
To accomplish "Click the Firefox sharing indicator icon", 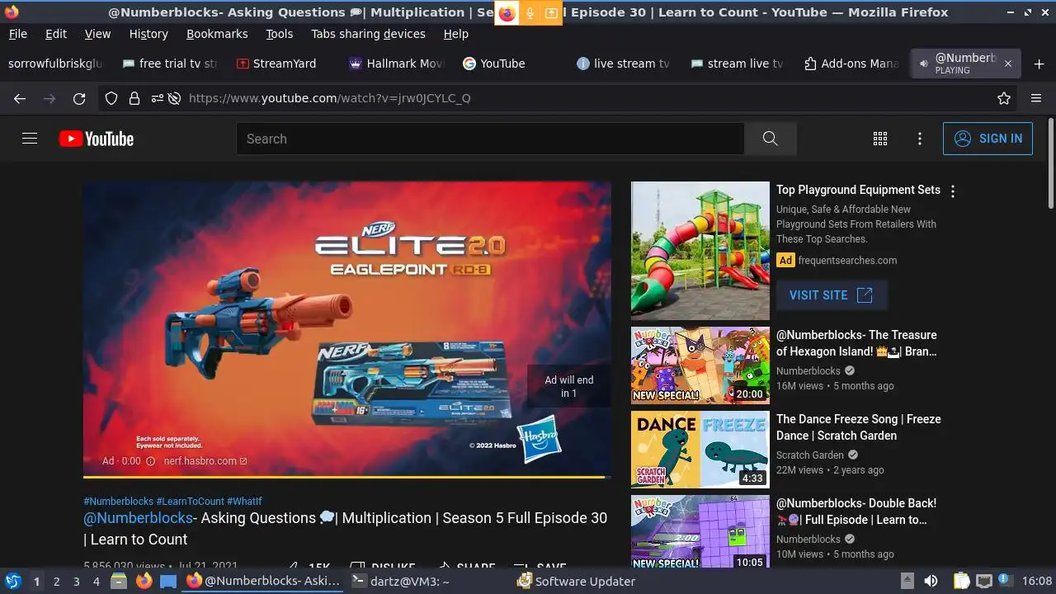I will 507,13.
